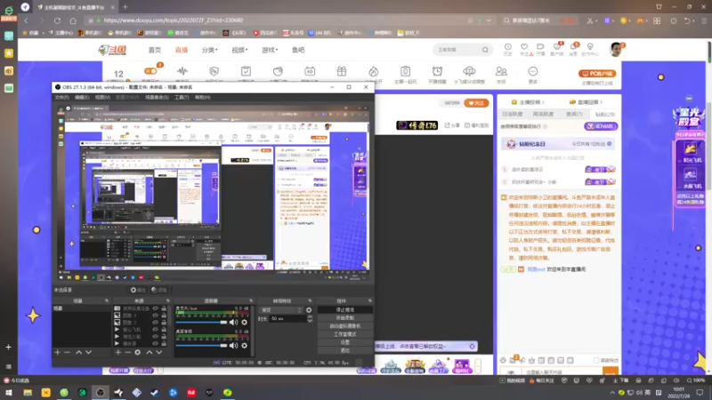This screenshot has width=712, height=400.
Task: Toggle the checkbox beside chat input toolbar
Action: pos(596,361)
